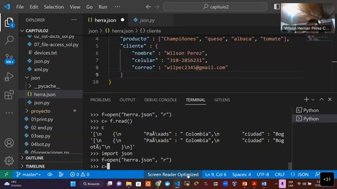Change indentation via Spaces: 4

(x=241, y=174)
